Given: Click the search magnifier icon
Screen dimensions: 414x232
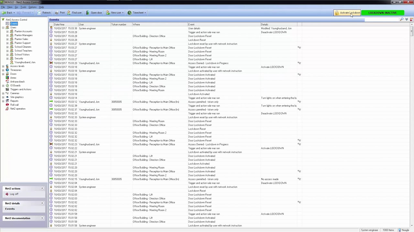Looking at the screenshot, I should tap(402, 20).
